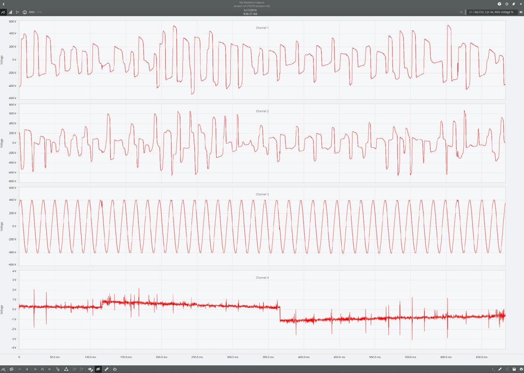This screenshot has height=373, width=524.
Task: Click the print icon at bottom right
Action: click(521, 369)
